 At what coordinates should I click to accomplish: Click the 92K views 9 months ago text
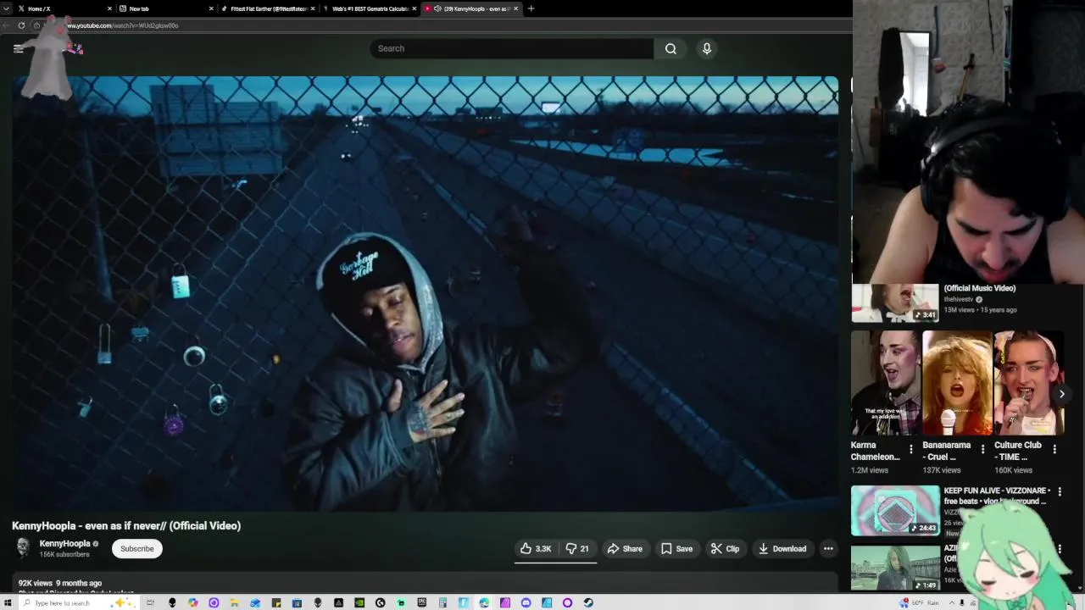60,583
